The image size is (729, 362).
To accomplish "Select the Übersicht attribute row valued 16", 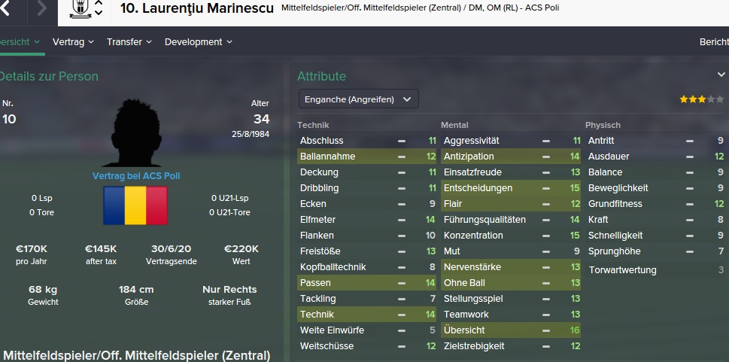I will click(x=511, y=330).
